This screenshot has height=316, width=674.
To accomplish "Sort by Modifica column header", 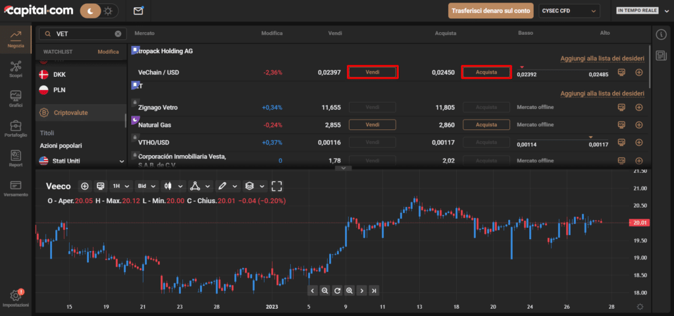I will (272, 34).
